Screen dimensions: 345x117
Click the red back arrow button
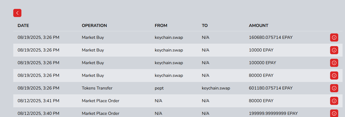pos(17,13)
